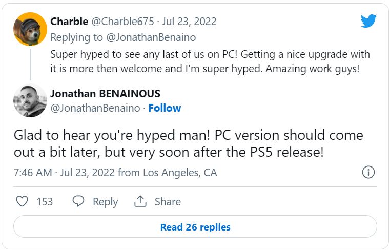This screenshot has height=251, width=390.
Task: Open the tweet info circle icon
Action: pyautogui.click(x=368, y=172)
